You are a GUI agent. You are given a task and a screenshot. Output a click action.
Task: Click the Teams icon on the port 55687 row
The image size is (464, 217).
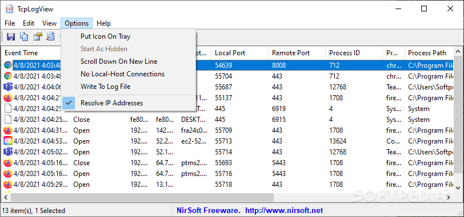pyautogui.click(x=8, y=87)
